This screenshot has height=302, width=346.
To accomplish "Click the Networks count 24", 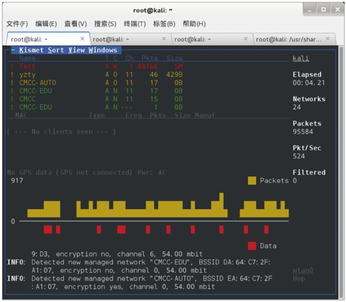I will (x=297, y=107).
